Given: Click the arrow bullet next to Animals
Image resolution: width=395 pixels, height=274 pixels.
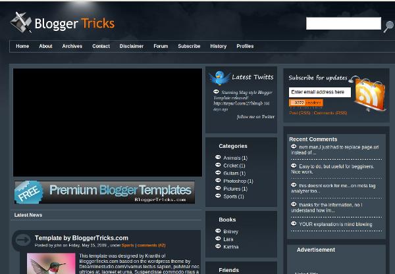Looking at the screenshot, I should coord(218,157).
